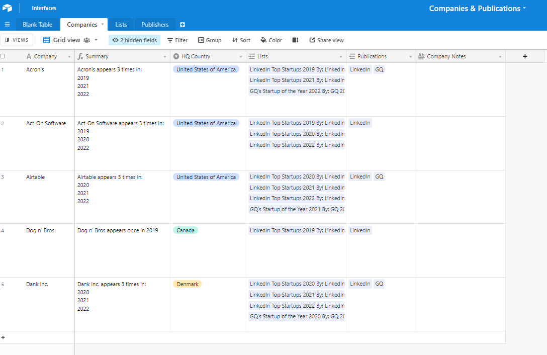Screen dimensions: 547x355
Task: Open GQ's Startup of the Year 2022 link
Action: 297,91
